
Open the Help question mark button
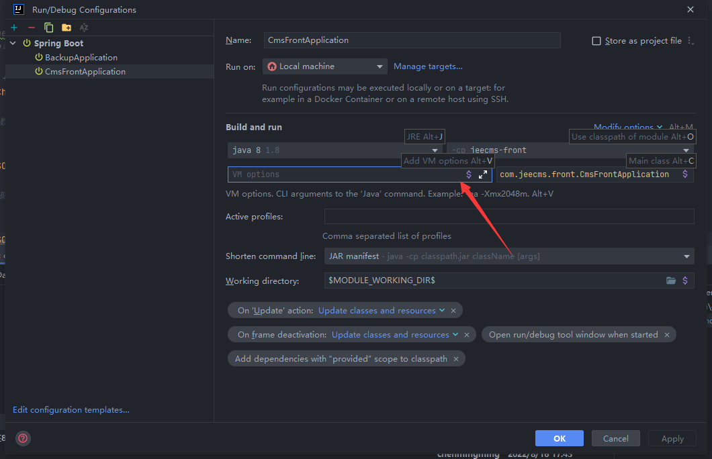point(23,438)
